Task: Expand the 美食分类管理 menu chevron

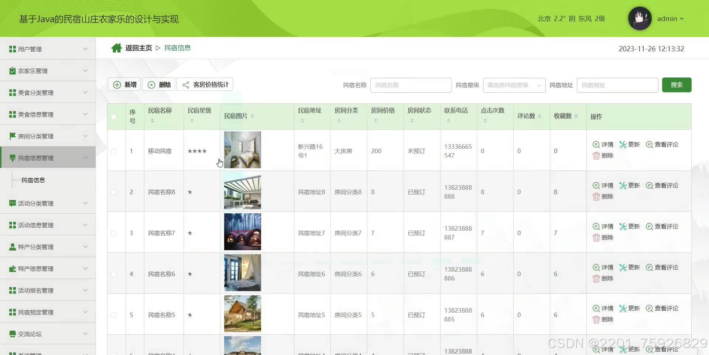Action: pyautogui.click(x=85, y=92)
